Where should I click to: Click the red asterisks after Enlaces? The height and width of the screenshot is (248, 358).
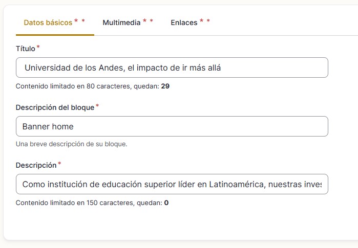[205, 21]
